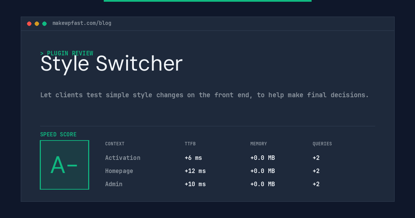Click the '+10 ms' TTFB value
This screenshot has height=218, width=415.
click(x=195, y=184)
